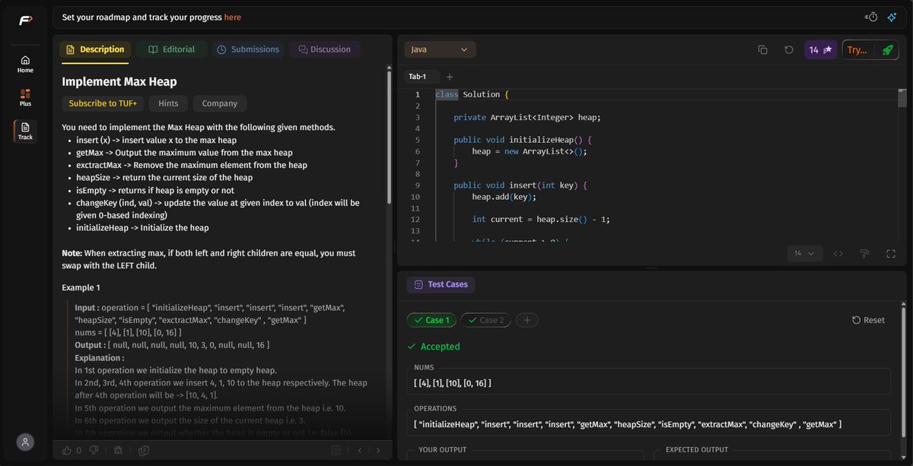Dislike the problem with thumbs down icon

[94, 450]
